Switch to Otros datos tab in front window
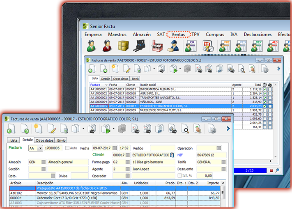The height and width of the screenshot is (209, 292). pyautogui.click(x=44, y=140)
